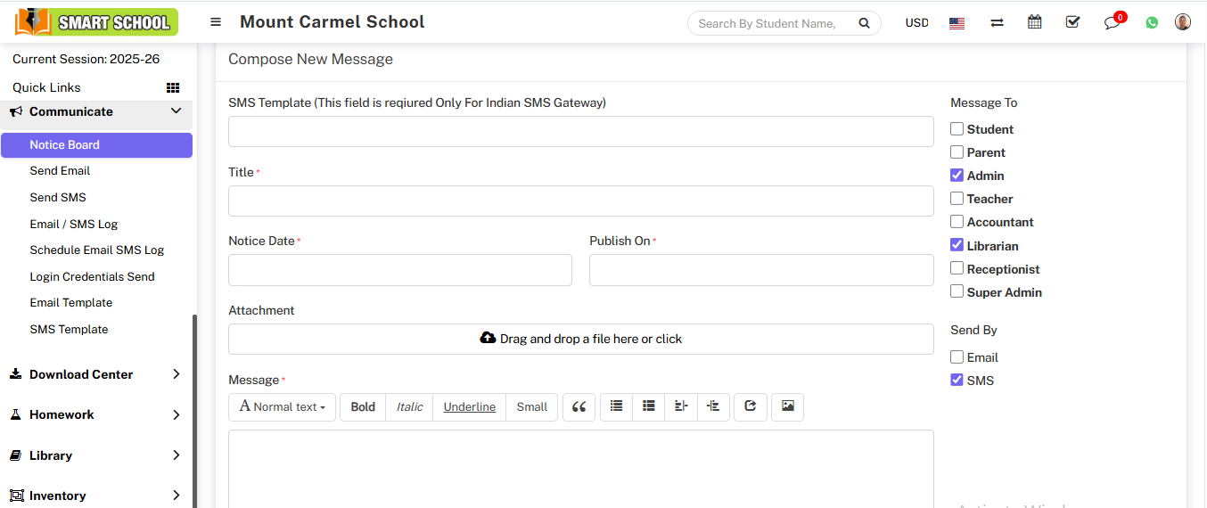Open the Normal text style dropdown

[282, 407]
